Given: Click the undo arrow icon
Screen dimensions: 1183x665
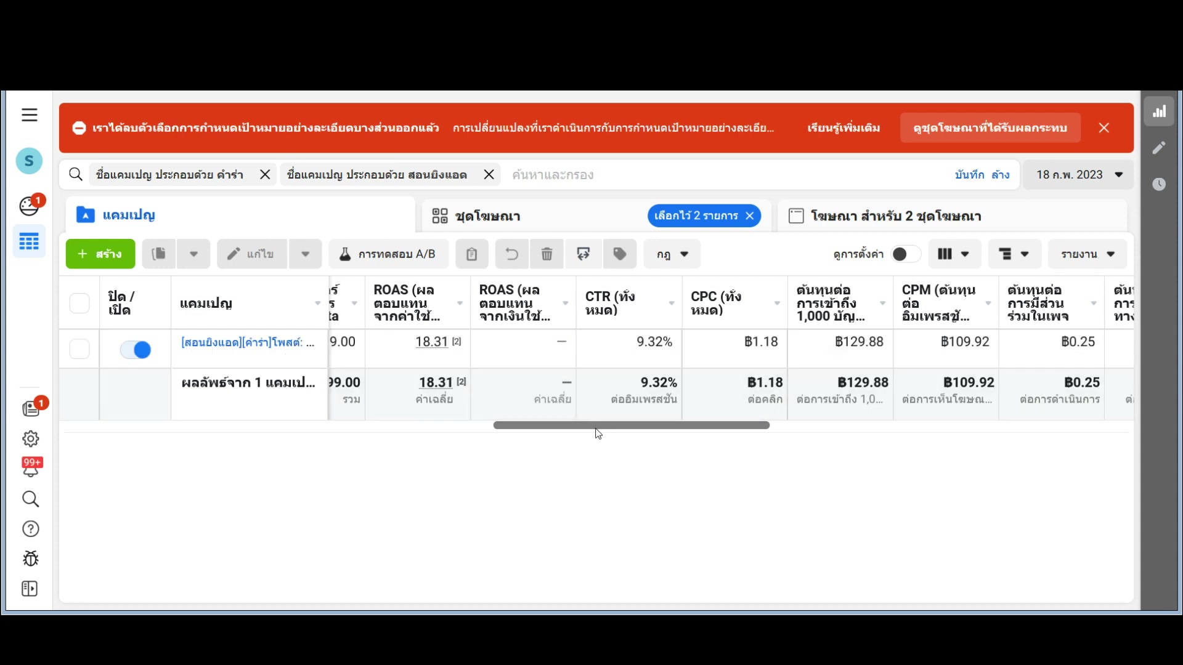Looking at the screenshot, I should 511,254.
